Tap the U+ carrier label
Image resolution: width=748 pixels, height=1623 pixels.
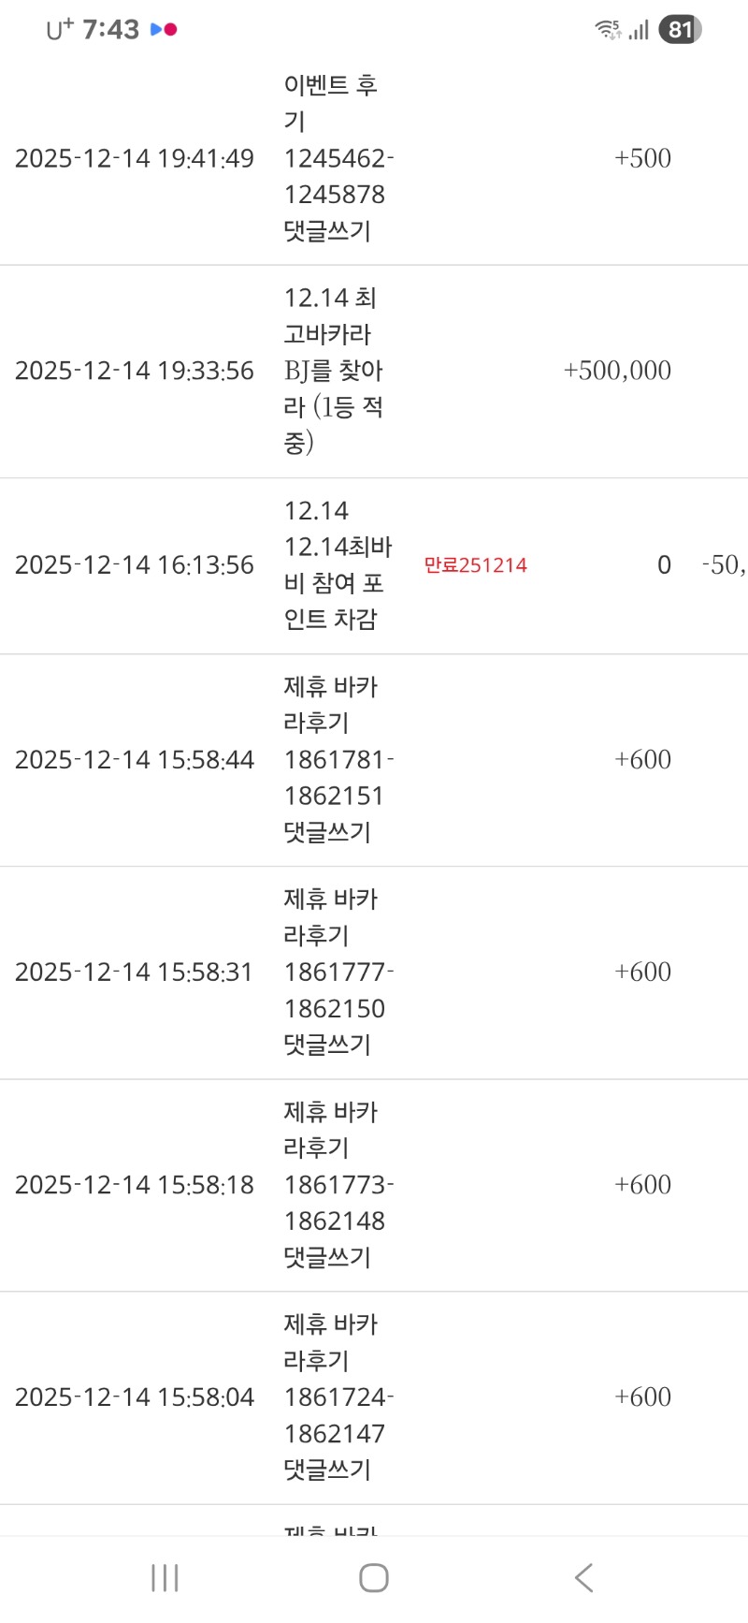click(60, 30)
